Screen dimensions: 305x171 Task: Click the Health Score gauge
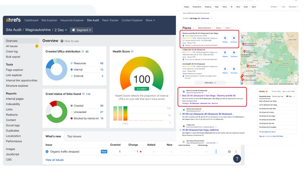(142, 74)
